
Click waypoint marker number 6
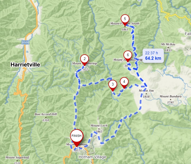[128, 55]
